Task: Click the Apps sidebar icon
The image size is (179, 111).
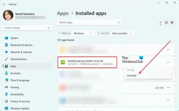Action: tap(6, 66)
